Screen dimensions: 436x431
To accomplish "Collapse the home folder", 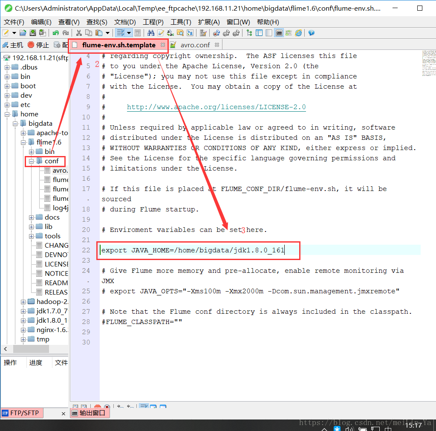I will point(7,114).
